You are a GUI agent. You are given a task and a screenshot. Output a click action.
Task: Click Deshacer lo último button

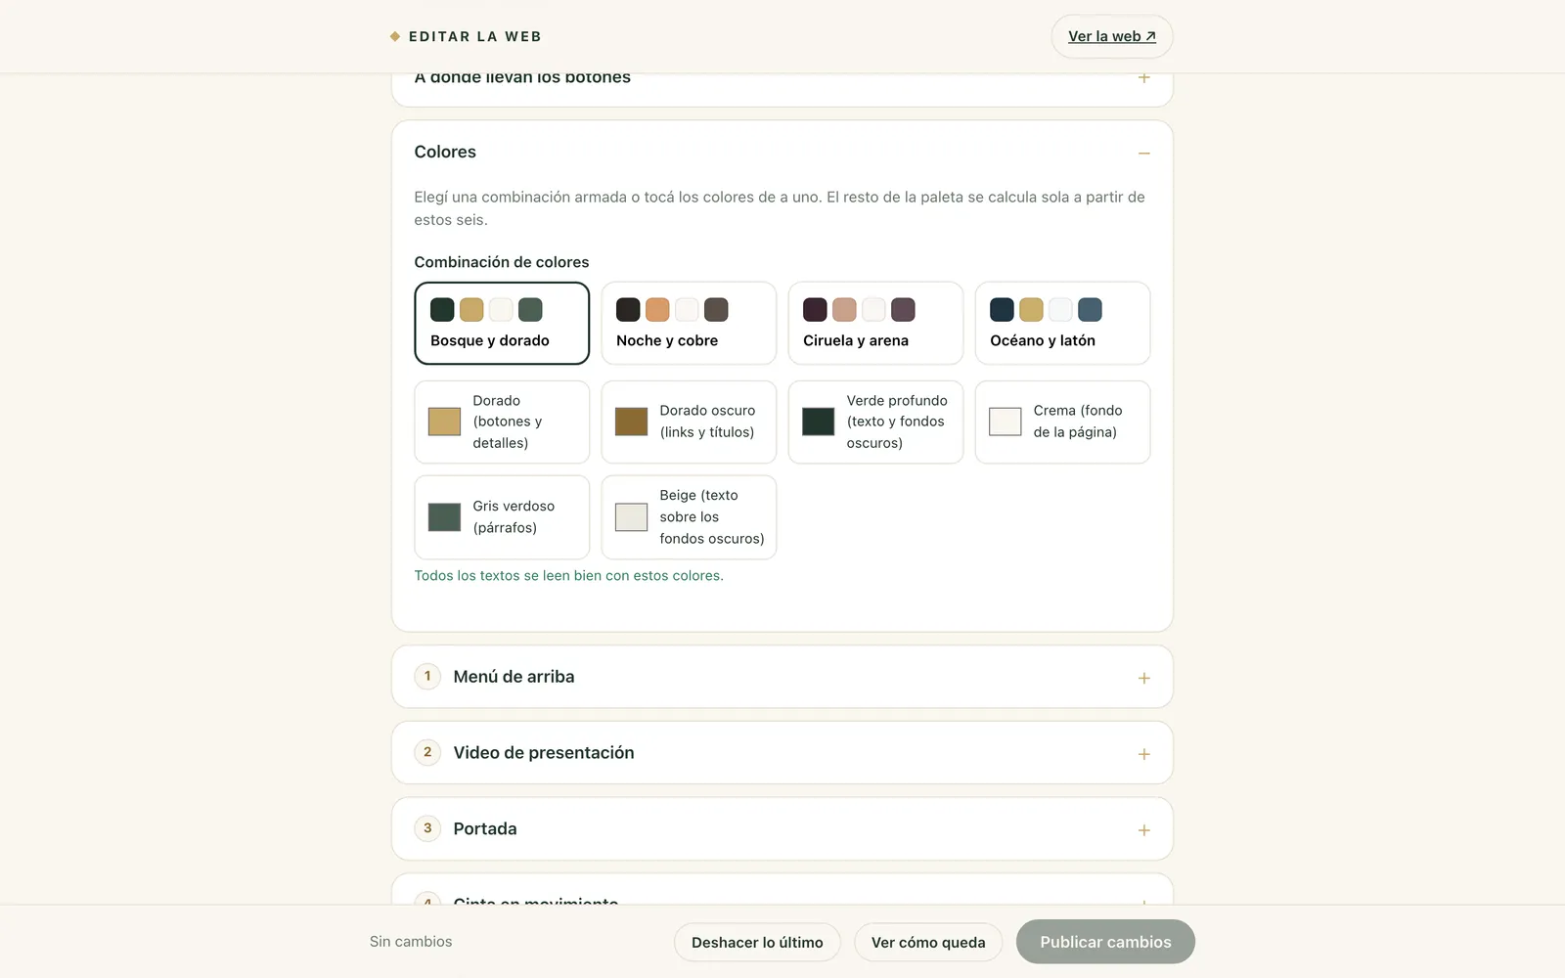pos(757,942)
